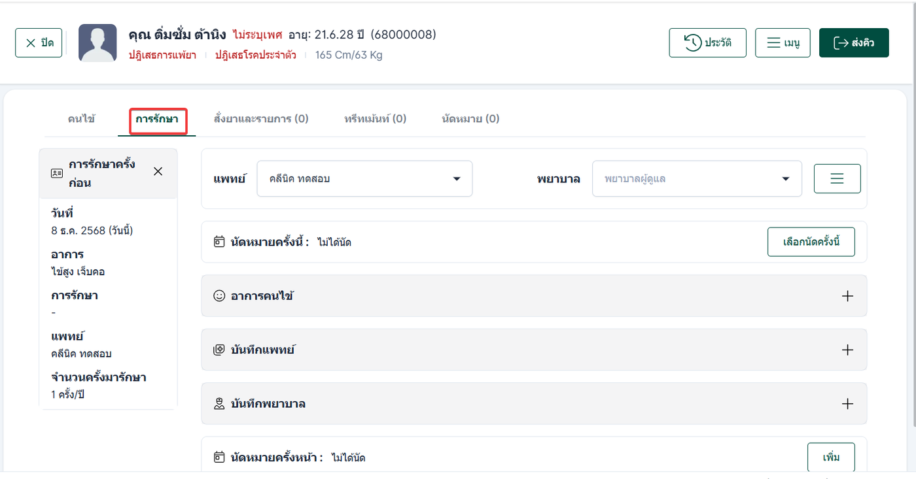916x479 pixels.
Task: Click the patient name คุณ ติ่มซั่ม ต๋านิง
Action: [177, 35]
